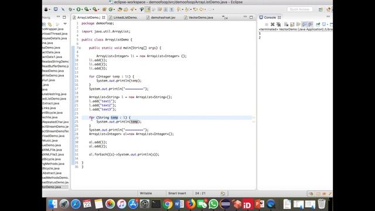The width and height of the screenshot is (375, 211).
Task: Click the Clear Console icon
Action: (x=286, y=25)
